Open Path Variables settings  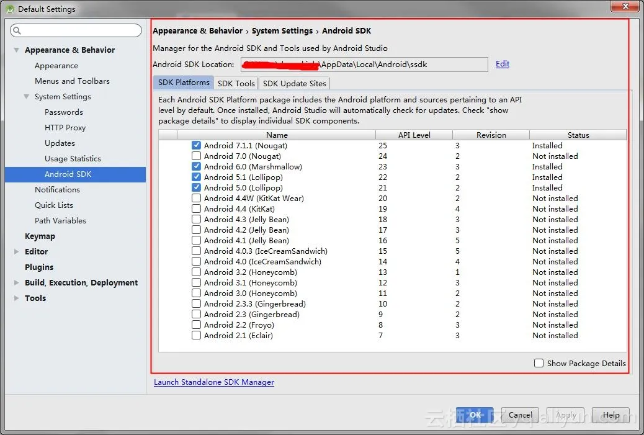[60, 220]
